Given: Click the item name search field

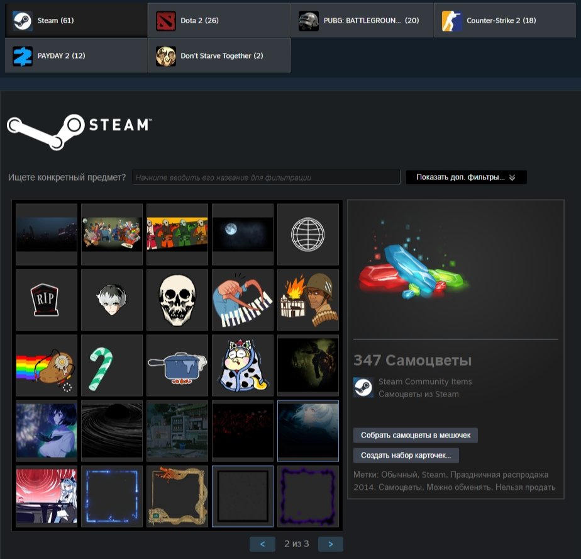Looking at the screenshot, I should coord(266,174).
